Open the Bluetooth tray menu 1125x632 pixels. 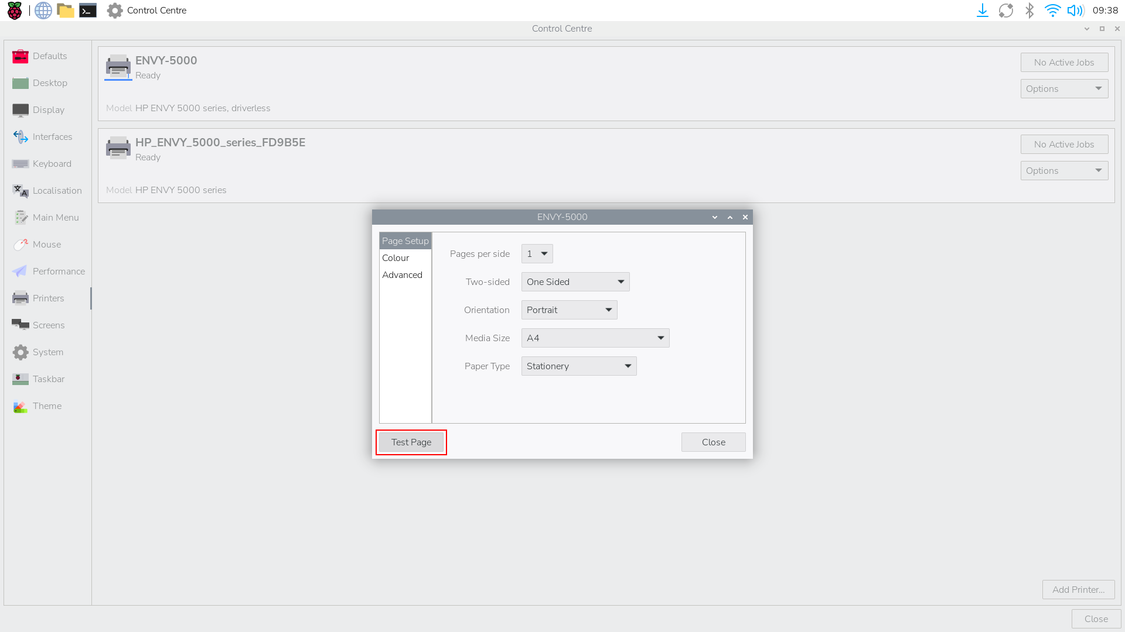pos(1029,11)
